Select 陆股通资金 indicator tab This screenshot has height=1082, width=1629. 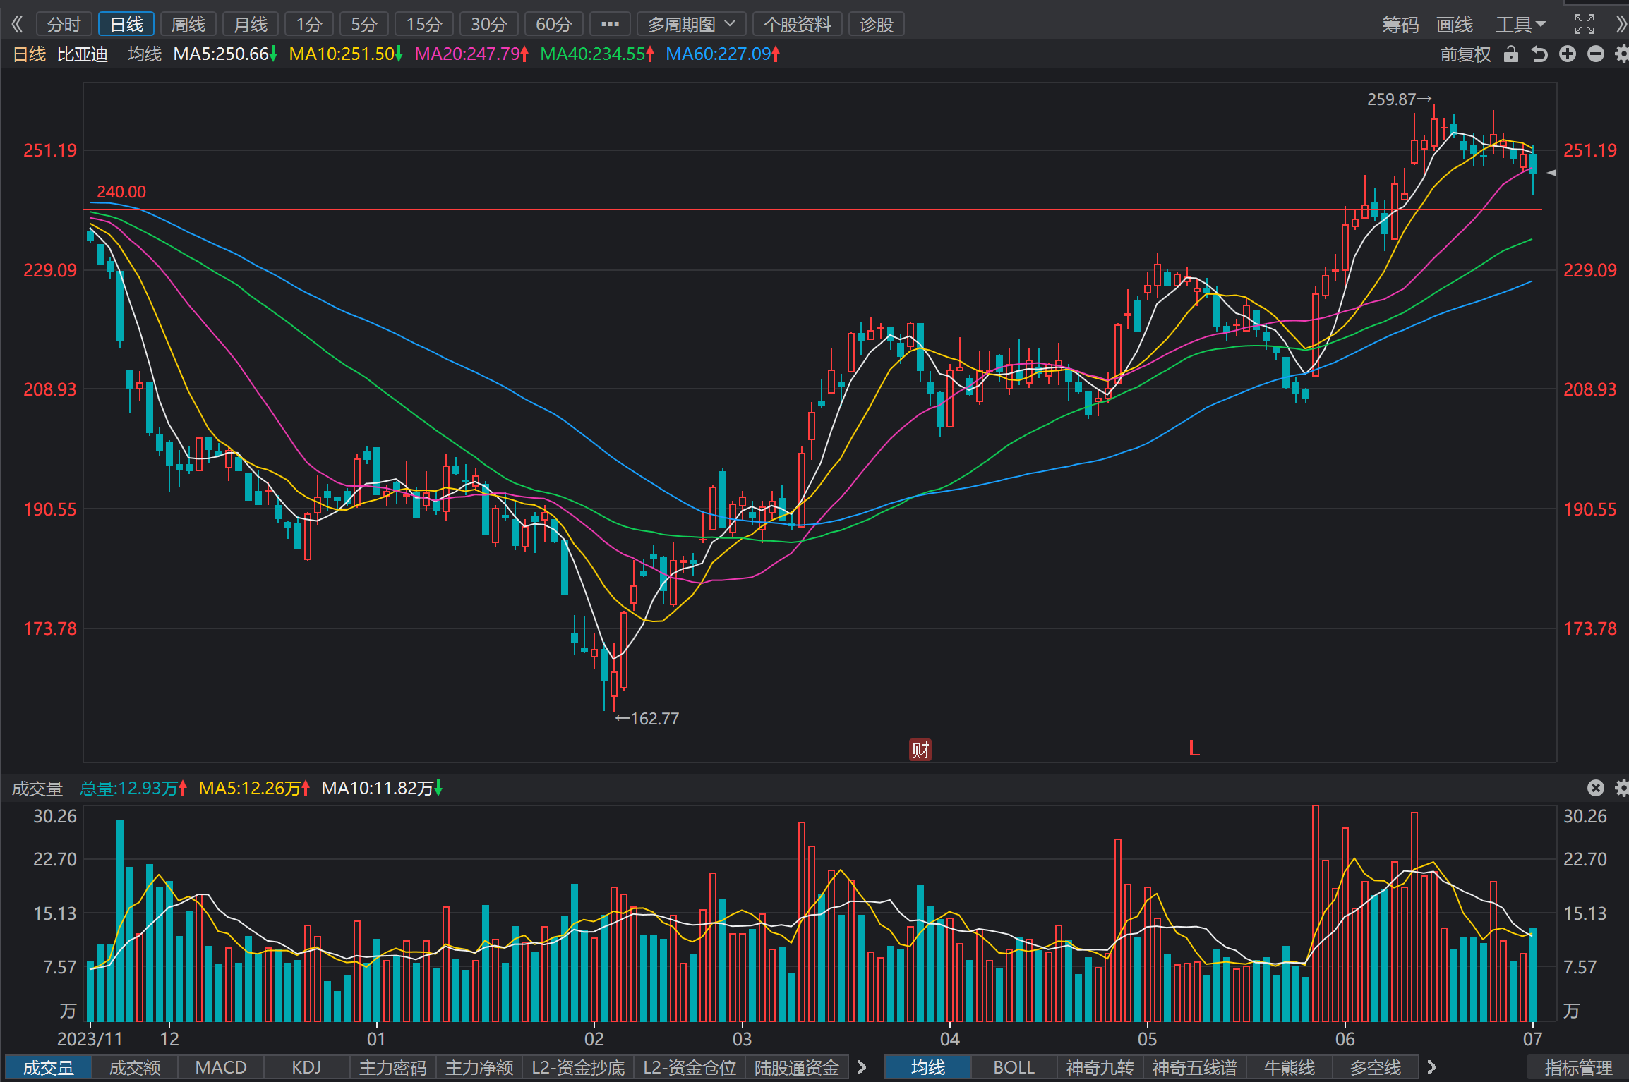pyautogui.click(x=798, y=1067)
